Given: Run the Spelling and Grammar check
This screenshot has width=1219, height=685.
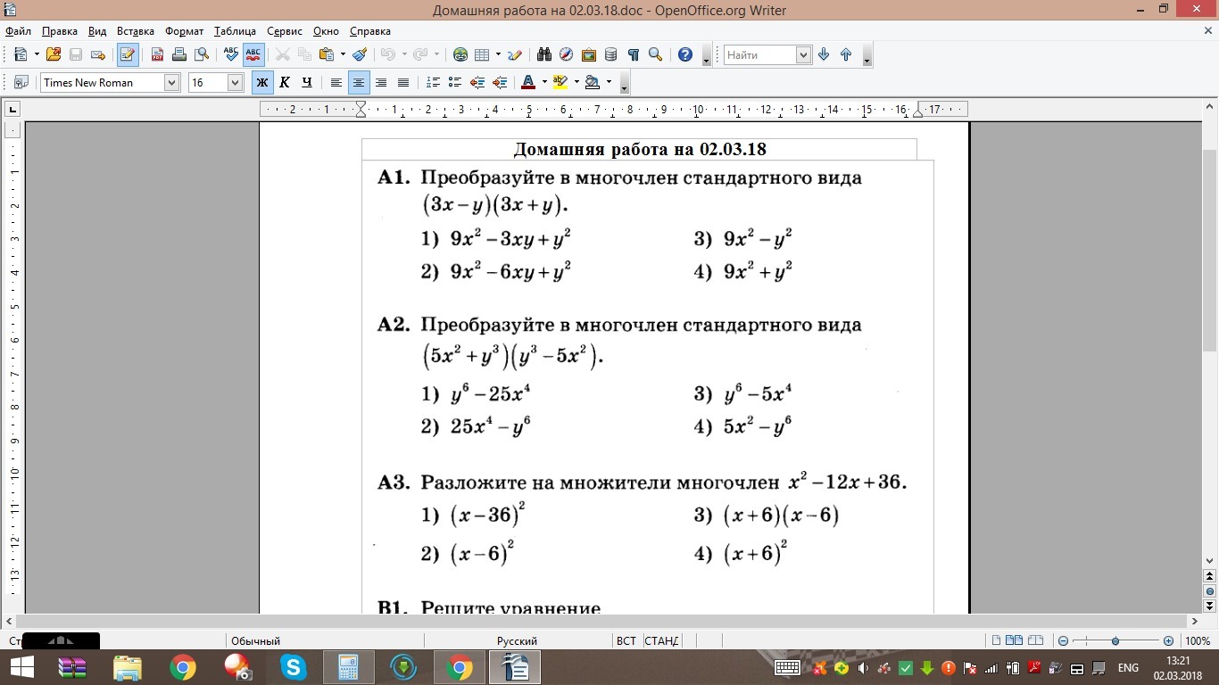Looking at the screenshot, I should (x=231, y=54).
